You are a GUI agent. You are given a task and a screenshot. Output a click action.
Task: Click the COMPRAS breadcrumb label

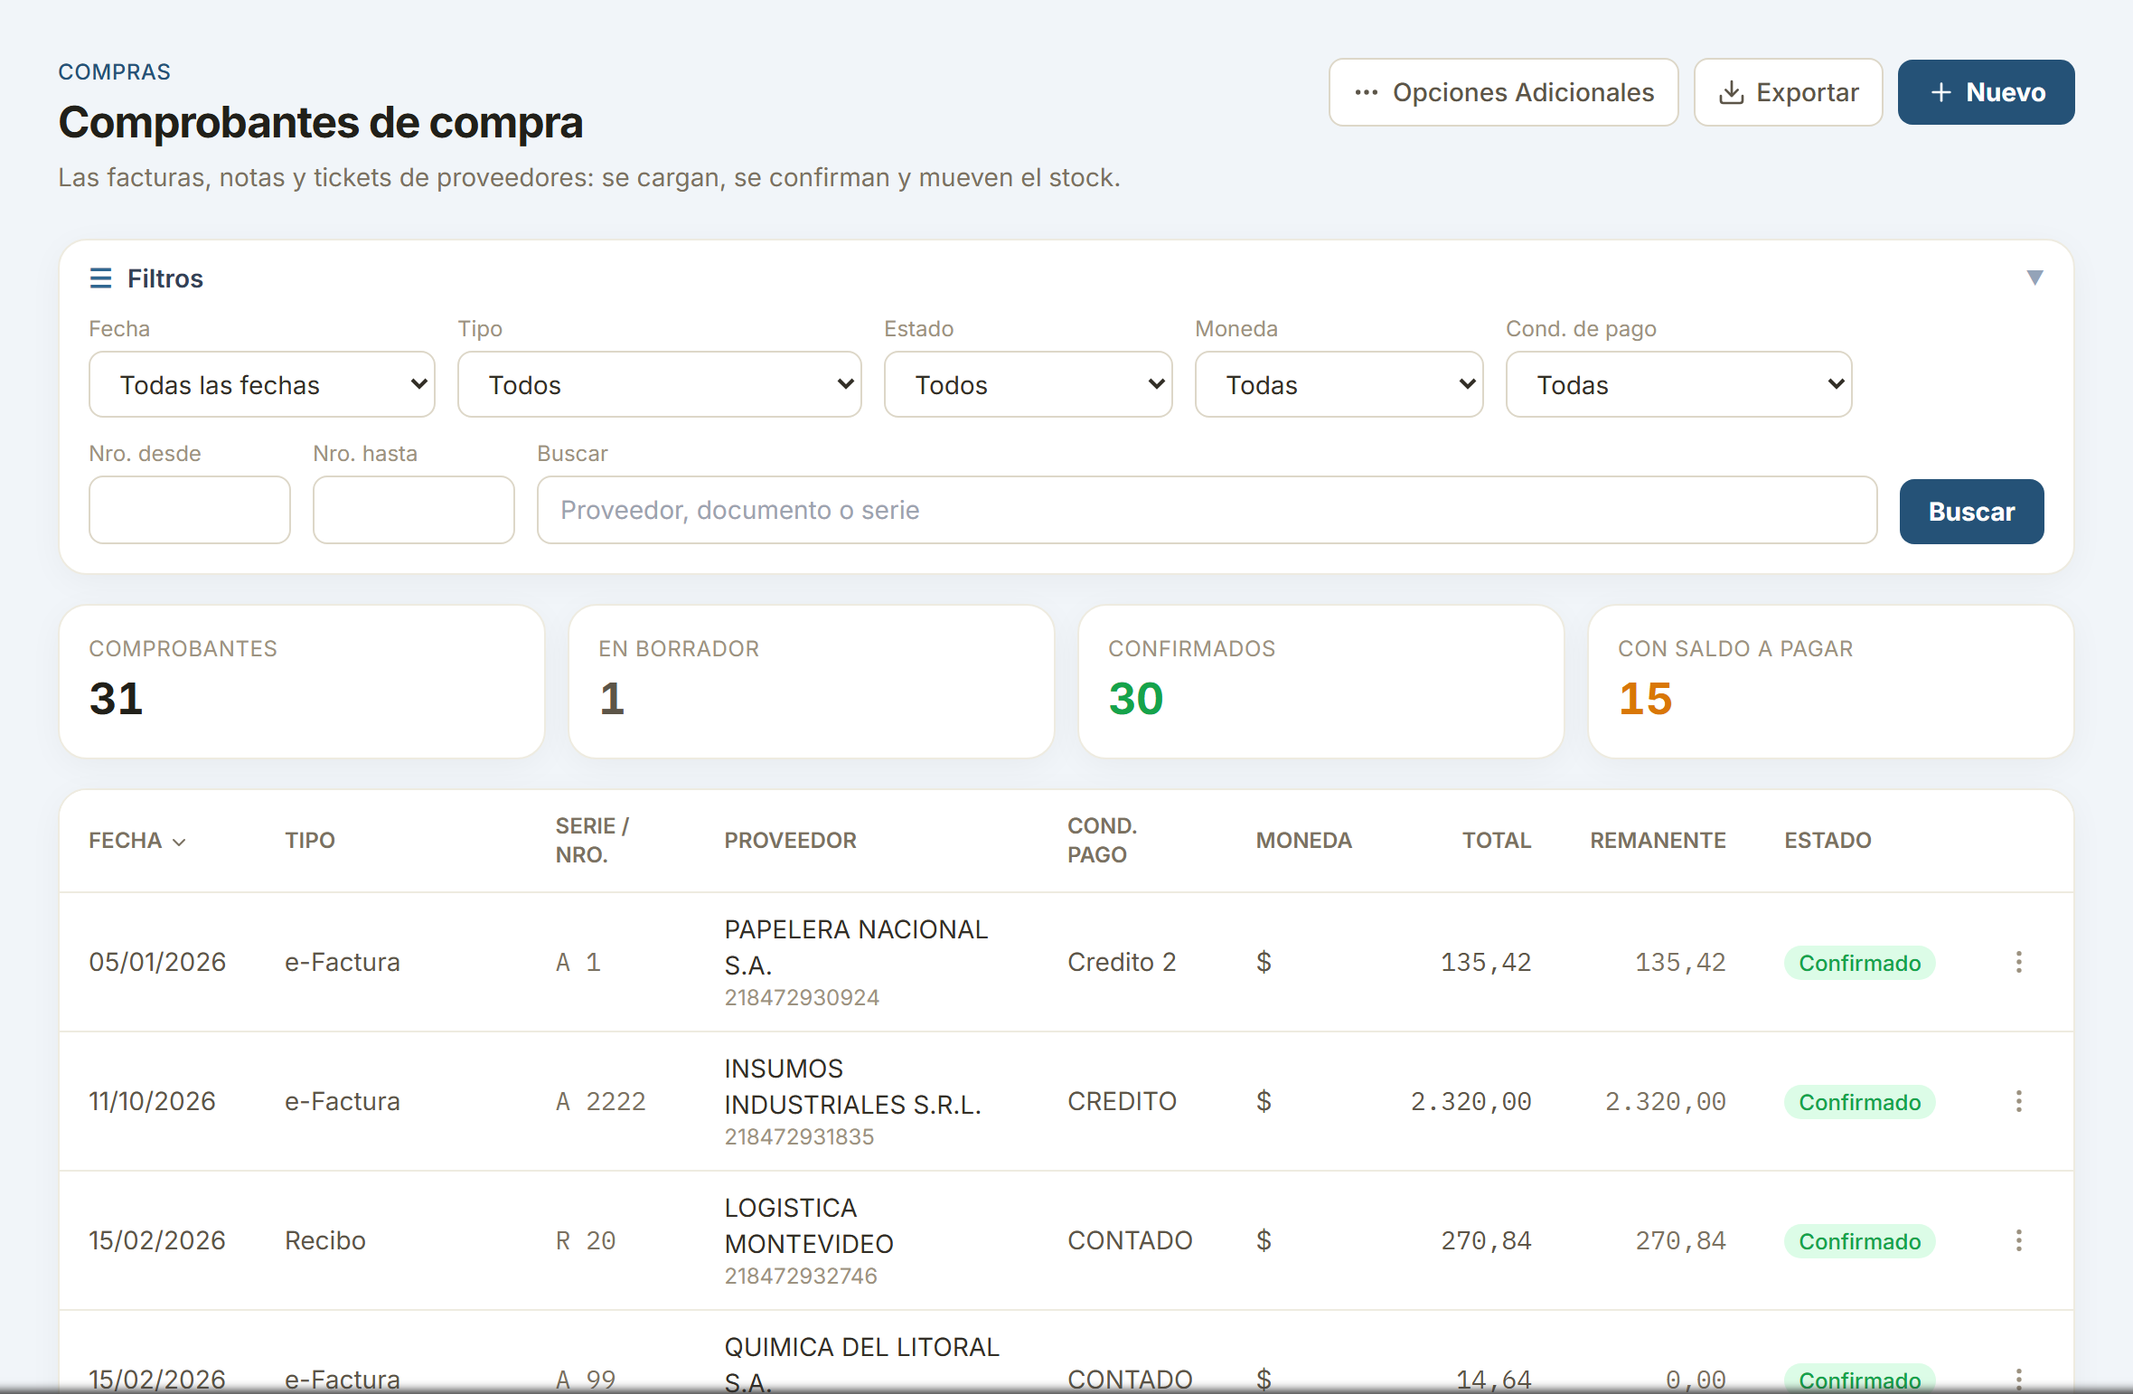click(115, 72)
